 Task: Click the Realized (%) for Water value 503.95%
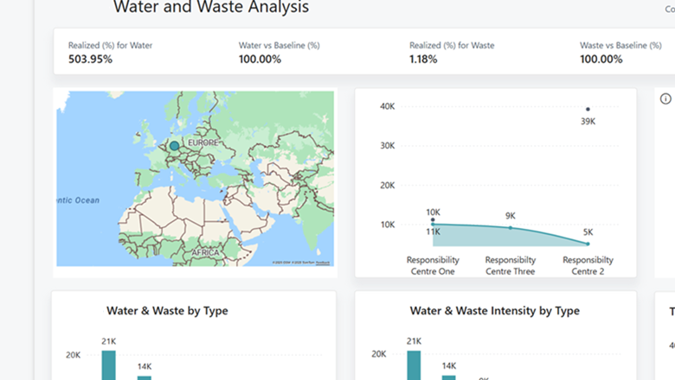(90, 60)
